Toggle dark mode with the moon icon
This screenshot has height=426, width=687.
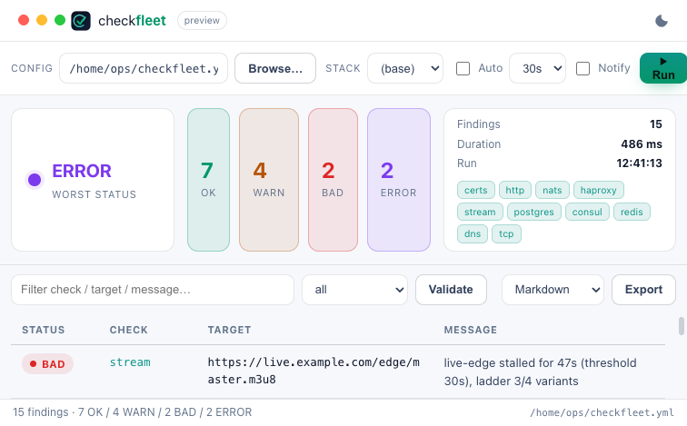tap(662, 21)
